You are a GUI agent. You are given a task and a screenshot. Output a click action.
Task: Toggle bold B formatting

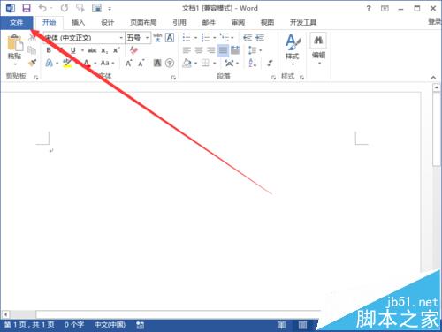[x=49, y=50]
